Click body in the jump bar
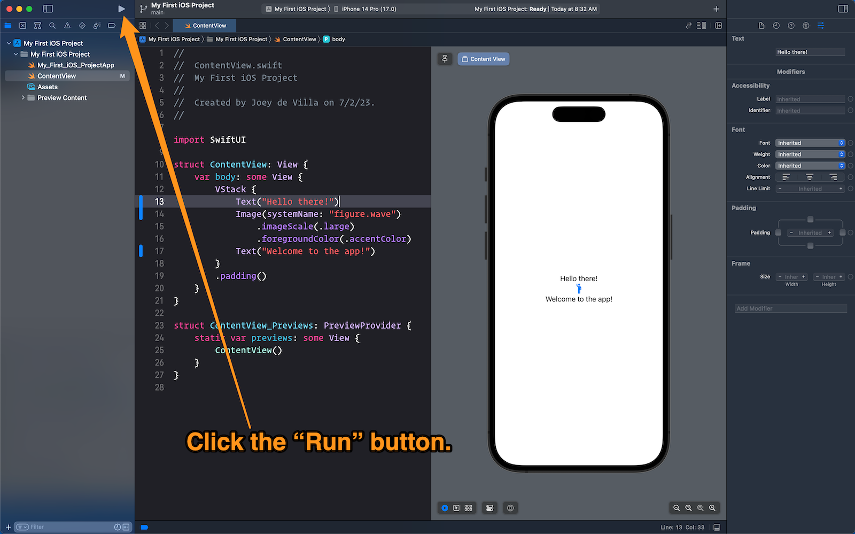Viewport: 855px width, 534px height. (334, 39)
